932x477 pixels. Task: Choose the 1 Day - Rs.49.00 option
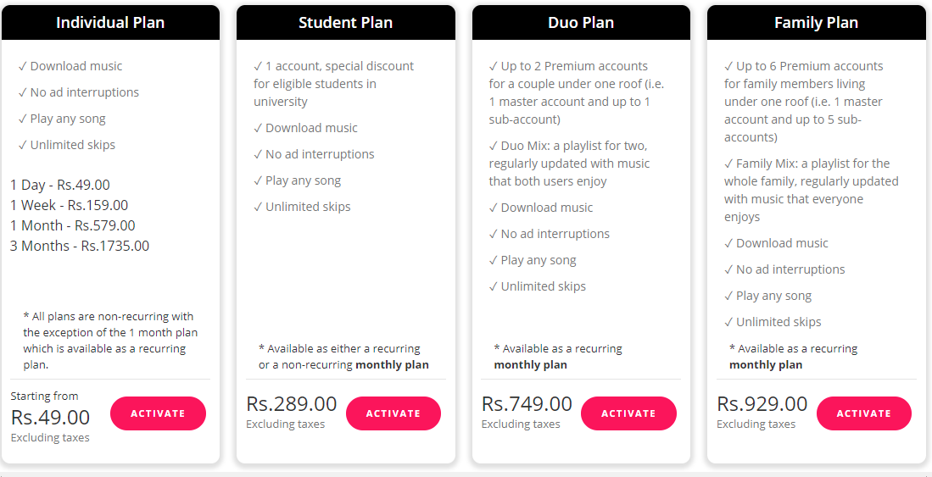60,185
